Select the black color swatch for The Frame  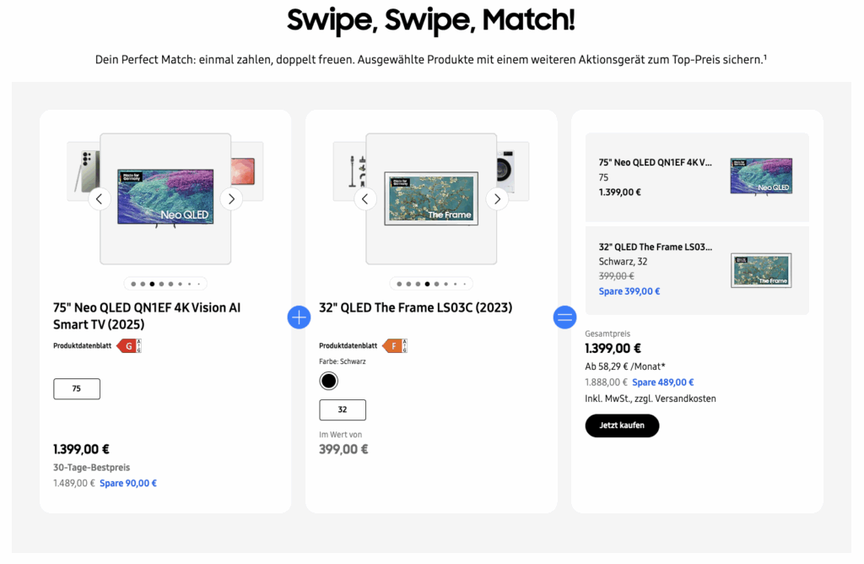(327, 380)
